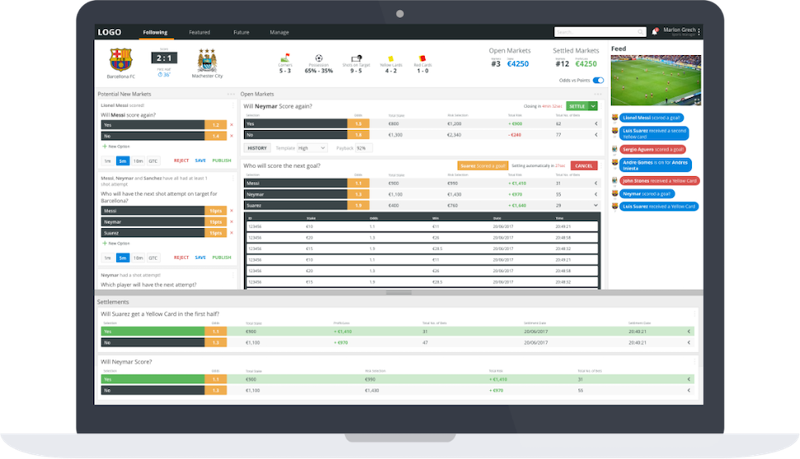Switch to the Future tab
Viewport: 800px width, 459px height.
pos(242,32)
